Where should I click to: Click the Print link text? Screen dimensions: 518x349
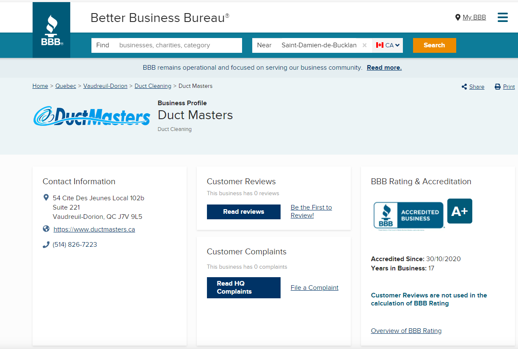(509, 87)
